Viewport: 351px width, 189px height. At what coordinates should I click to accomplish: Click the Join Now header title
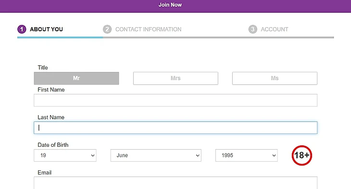click(170, 5)
